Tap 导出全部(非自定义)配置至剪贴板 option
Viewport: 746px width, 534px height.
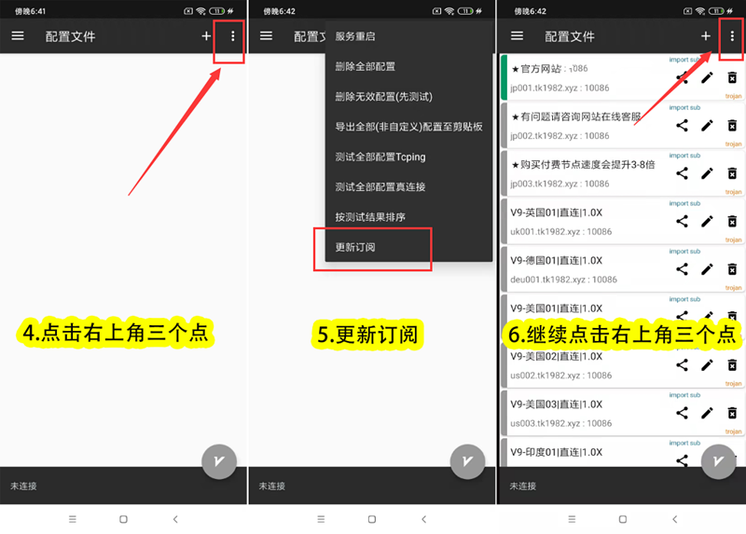[x=408, y=127]
